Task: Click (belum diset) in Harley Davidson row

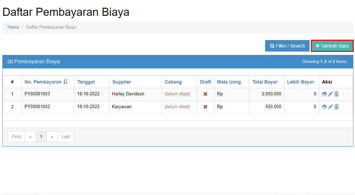Action: pos(177,94)
